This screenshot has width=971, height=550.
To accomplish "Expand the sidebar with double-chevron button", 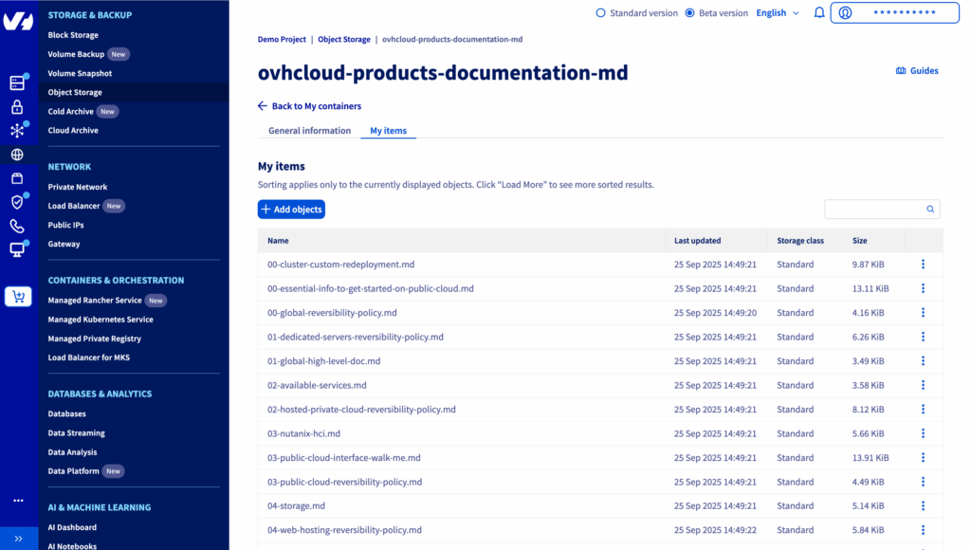I will click(x=18, y=538).
